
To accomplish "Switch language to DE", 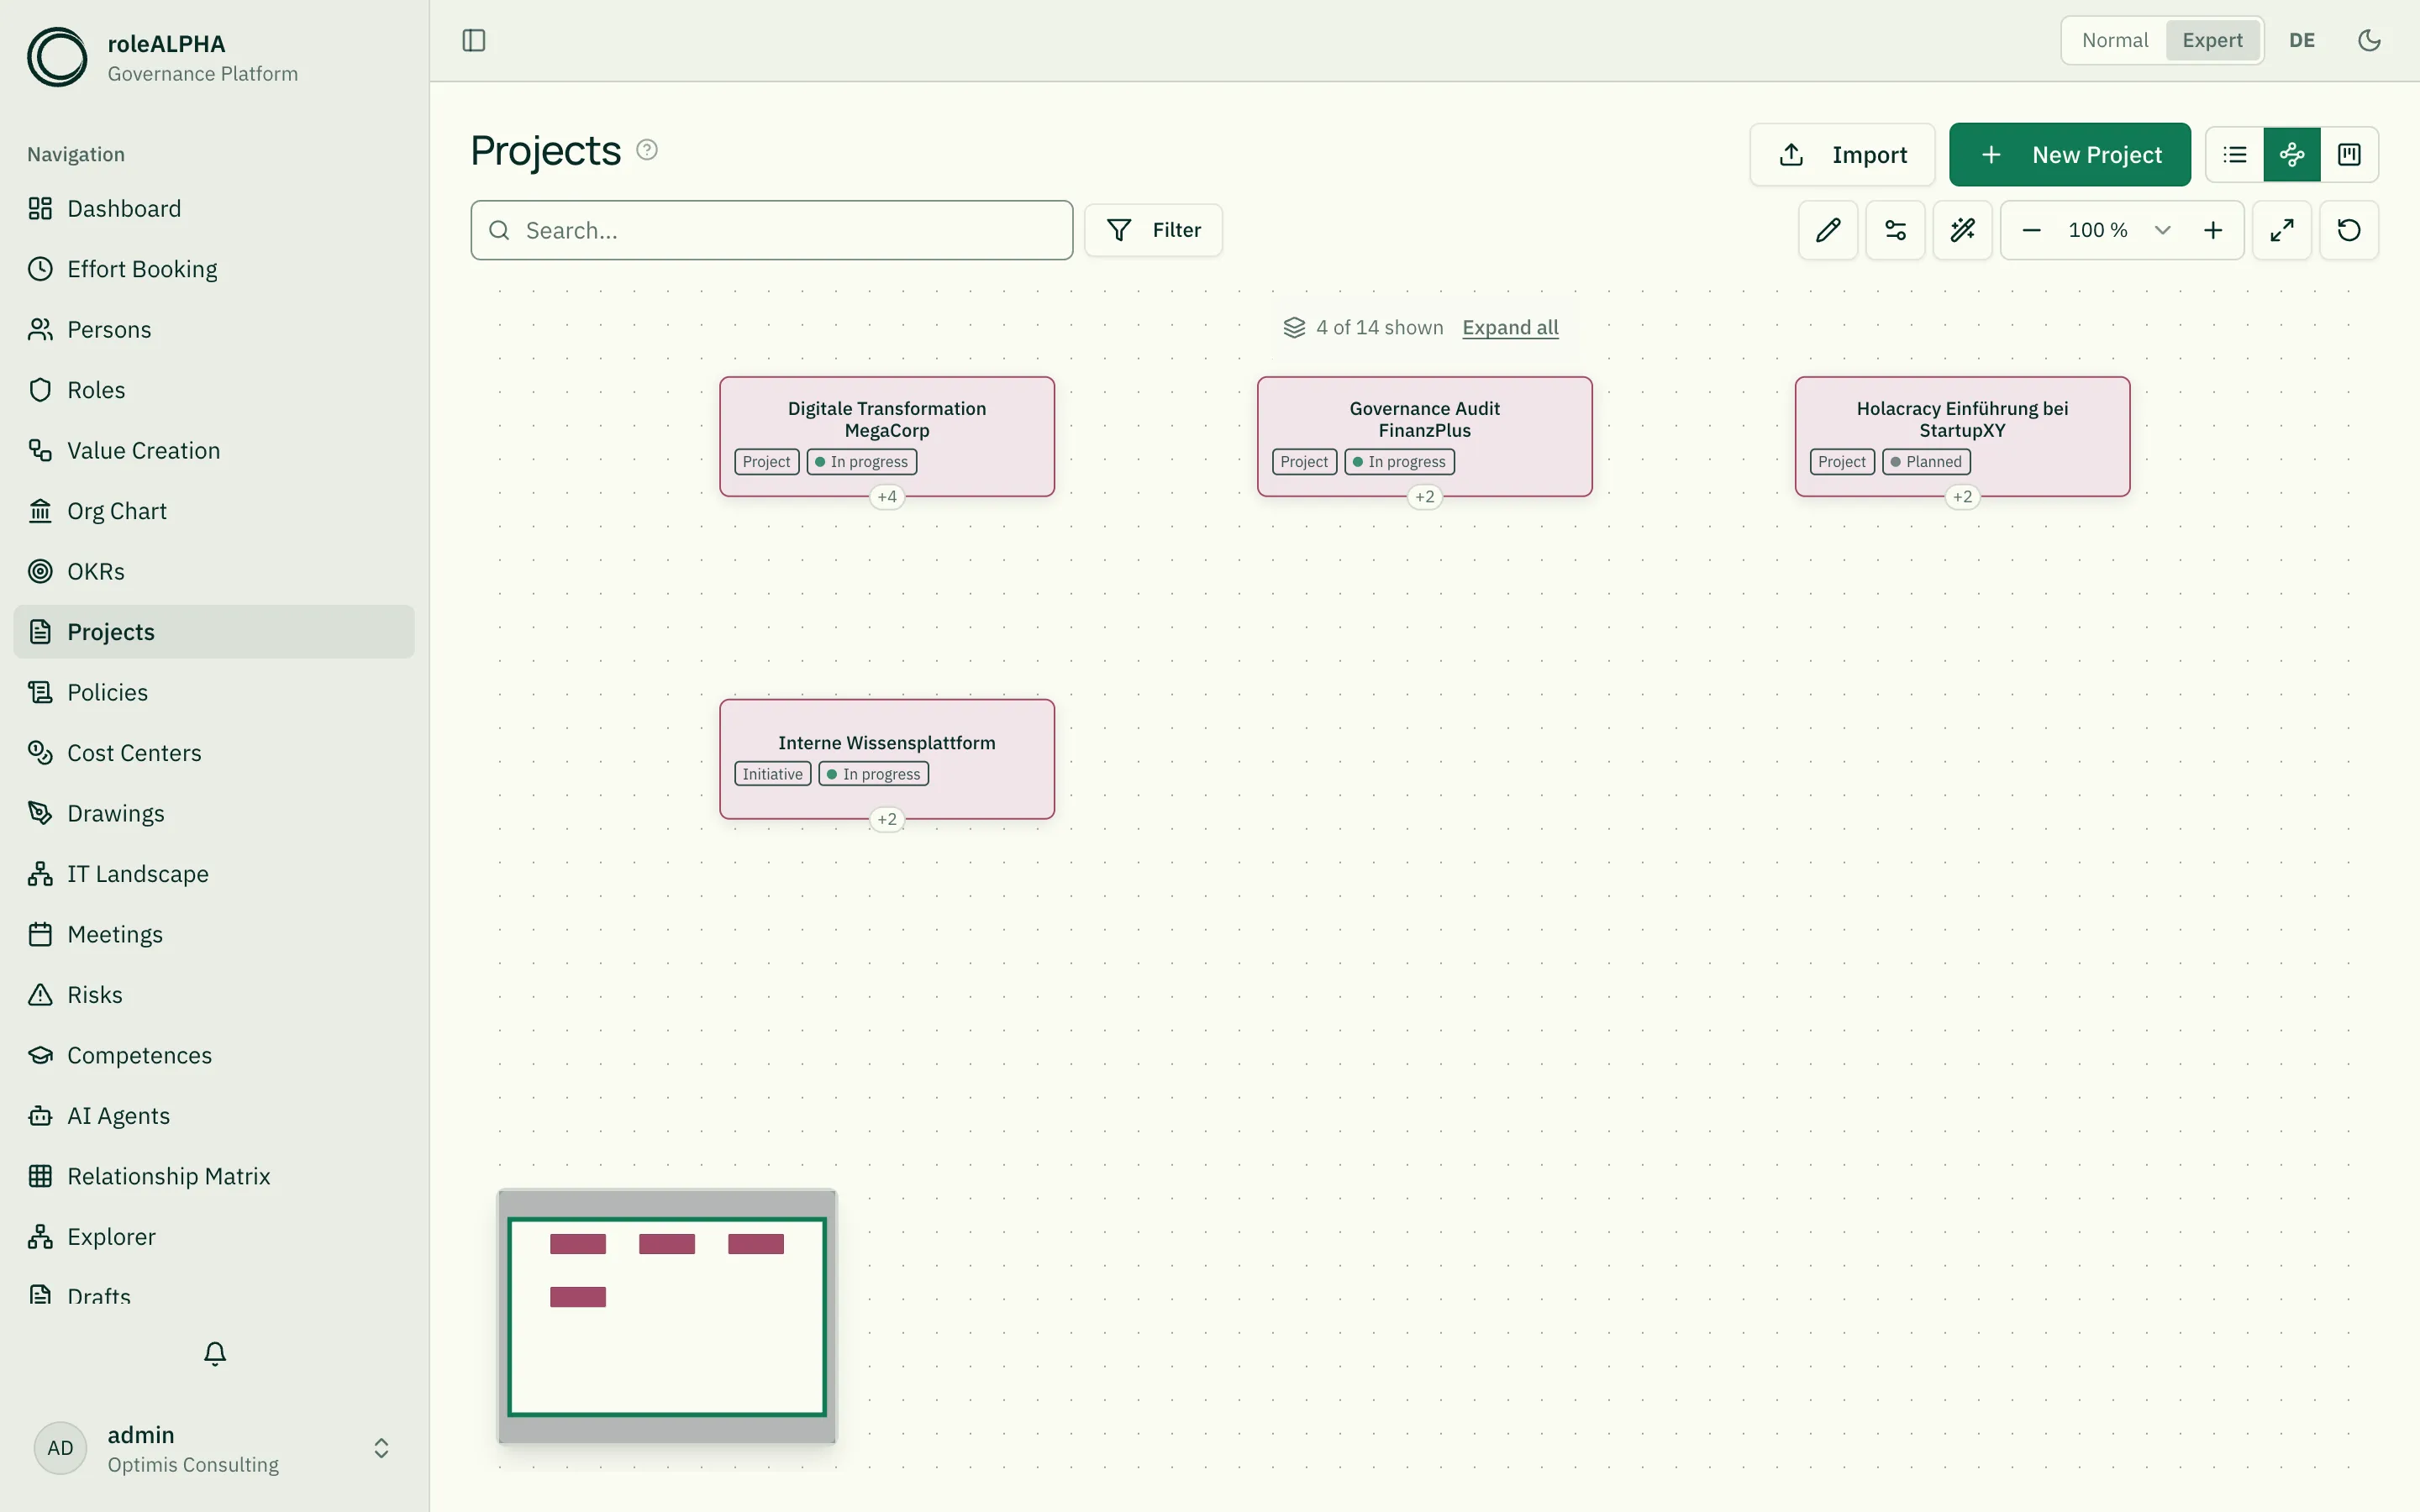I will click(2302, 40).
